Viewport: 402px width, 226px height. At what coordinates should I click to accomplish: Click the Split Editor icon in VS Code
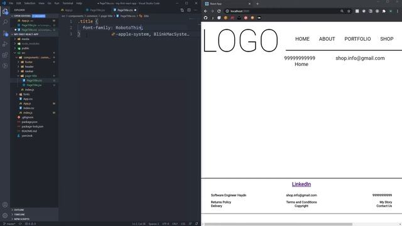(x=189, y=10)
